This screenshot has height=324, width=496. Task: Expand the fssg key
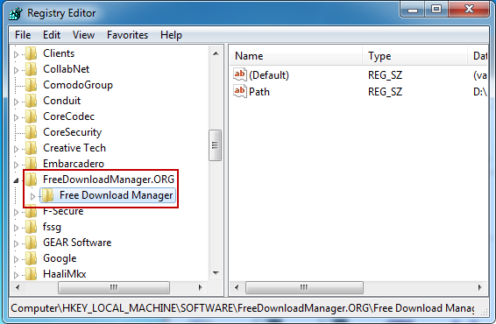click(16, 228)
